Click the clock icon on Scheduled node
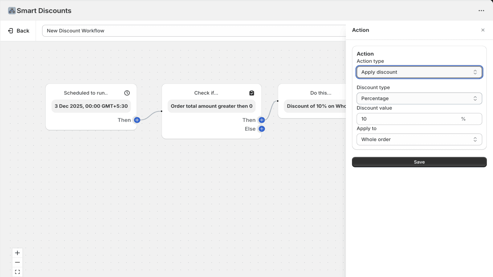The width and height of the screenshot is (493, 277). coord(127,93)
